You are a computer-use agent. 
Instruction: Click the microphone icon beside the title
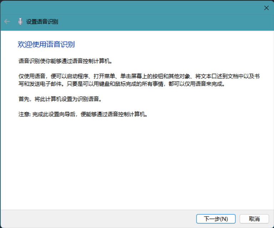coord(20,21)
